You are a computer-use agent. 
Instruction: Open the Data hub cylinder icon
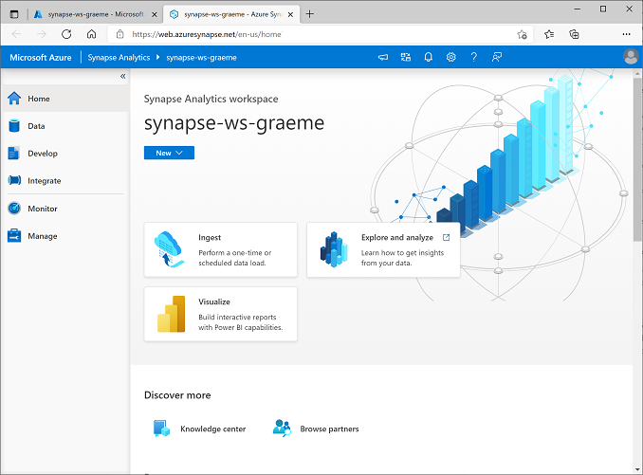tap(14, 126)
